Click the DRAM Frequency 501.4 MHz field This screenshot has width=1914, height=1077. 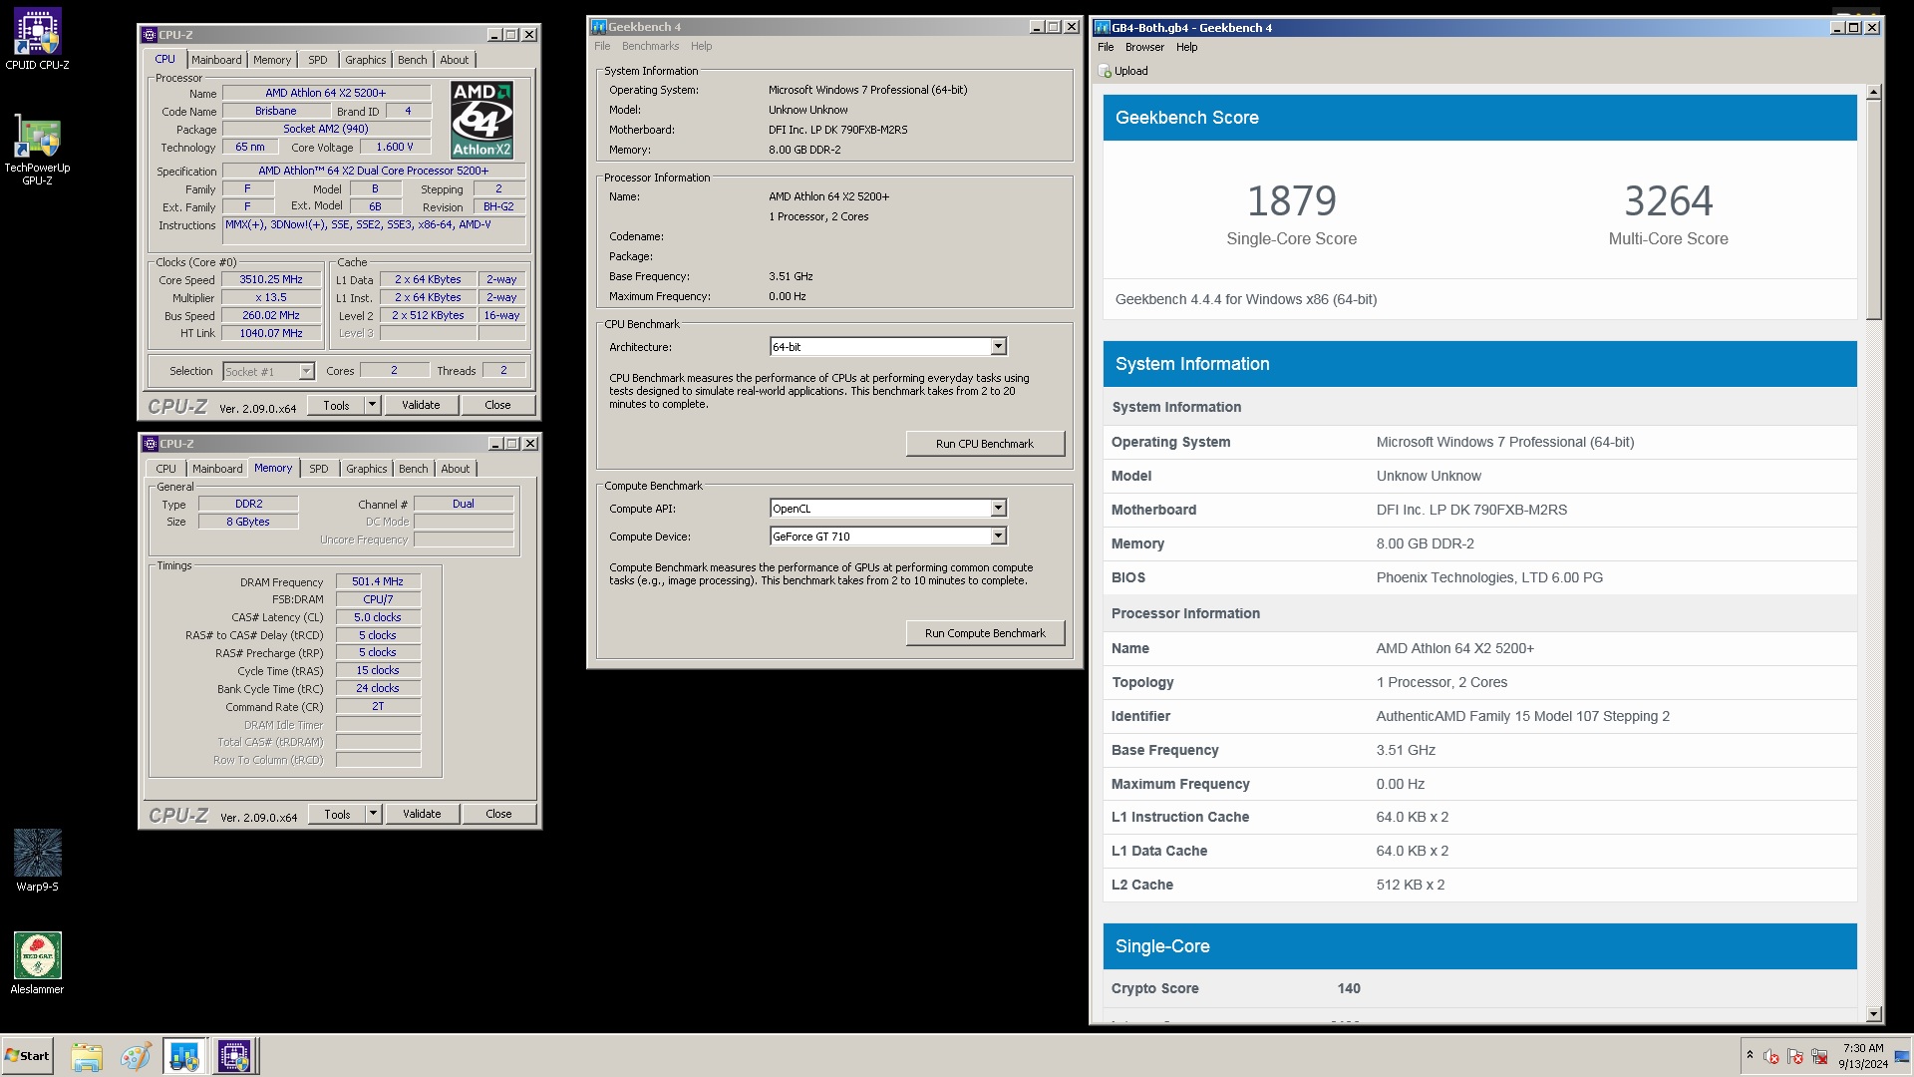pos(378,581)
